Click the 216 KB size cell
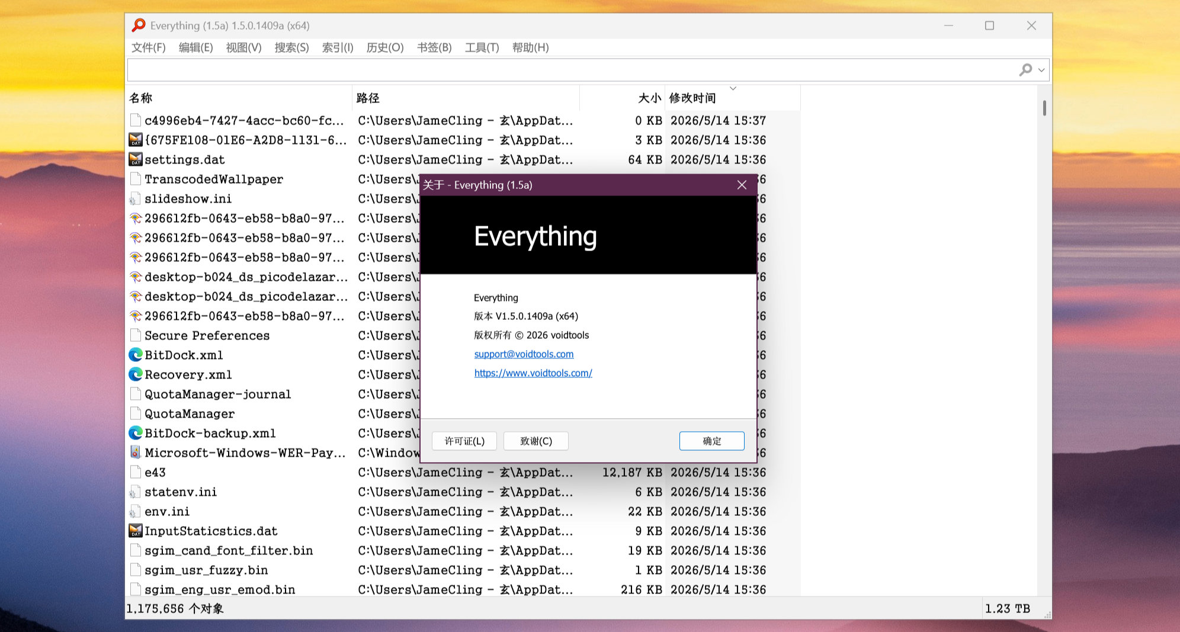 642,589
